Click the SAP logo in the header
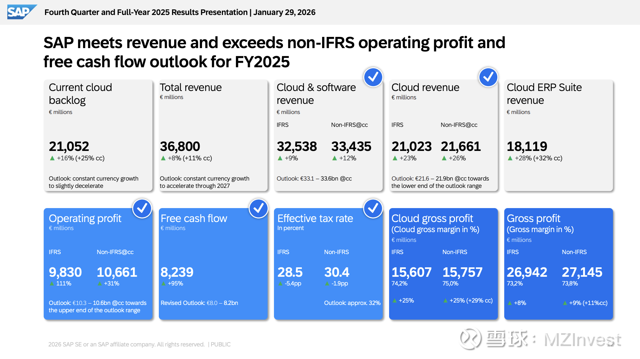The width and height of the screenshot is (640, 359). [x=22, y=12]
